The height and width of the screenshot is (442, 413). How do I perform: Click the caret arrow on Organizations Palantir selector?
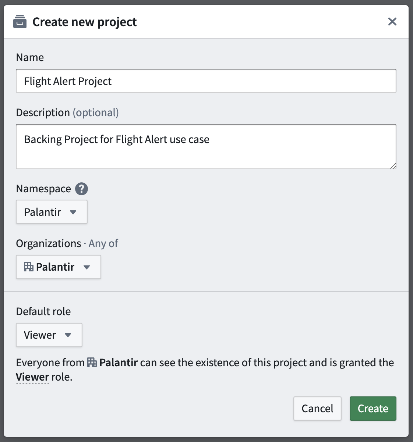(x=87, y=267)
